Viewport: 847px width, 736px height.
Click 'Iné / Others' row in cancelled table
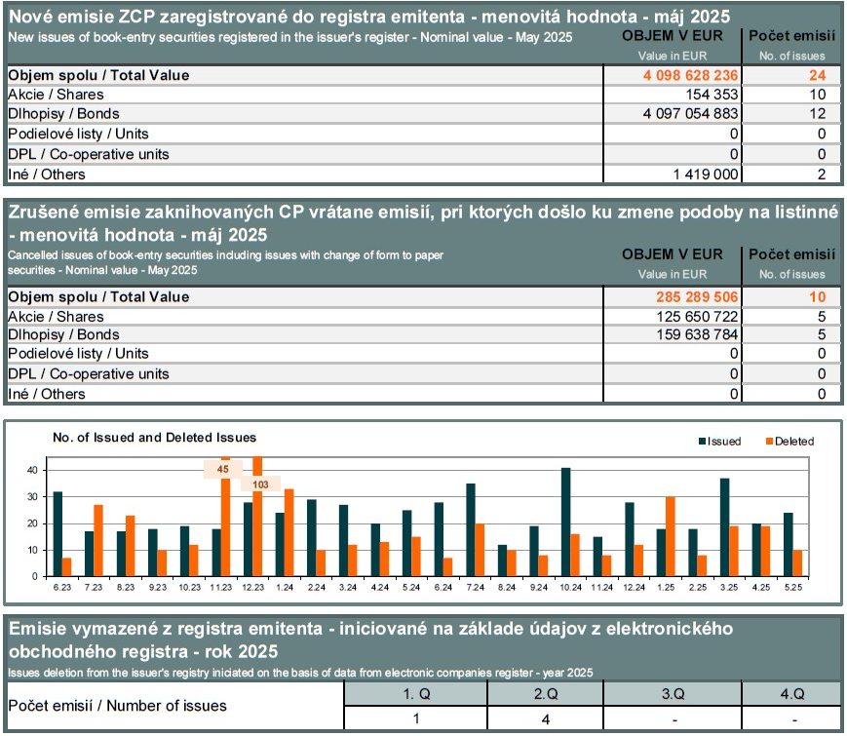[x=423, y=394]
